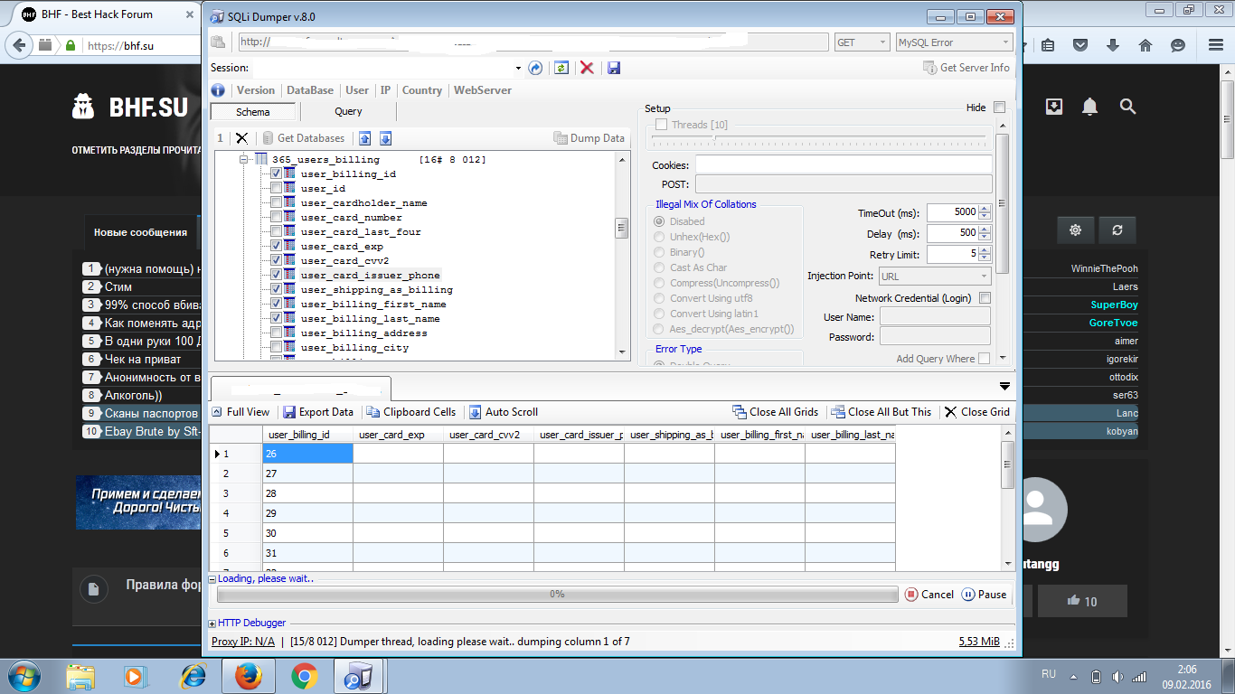Click the green refresh session icon
This screenshot has width=1235, height=694.
click(561, 68)
